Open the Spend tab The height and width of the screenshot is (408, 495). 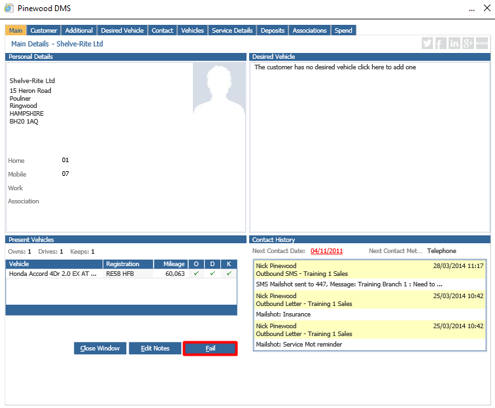tap(343, 30)
